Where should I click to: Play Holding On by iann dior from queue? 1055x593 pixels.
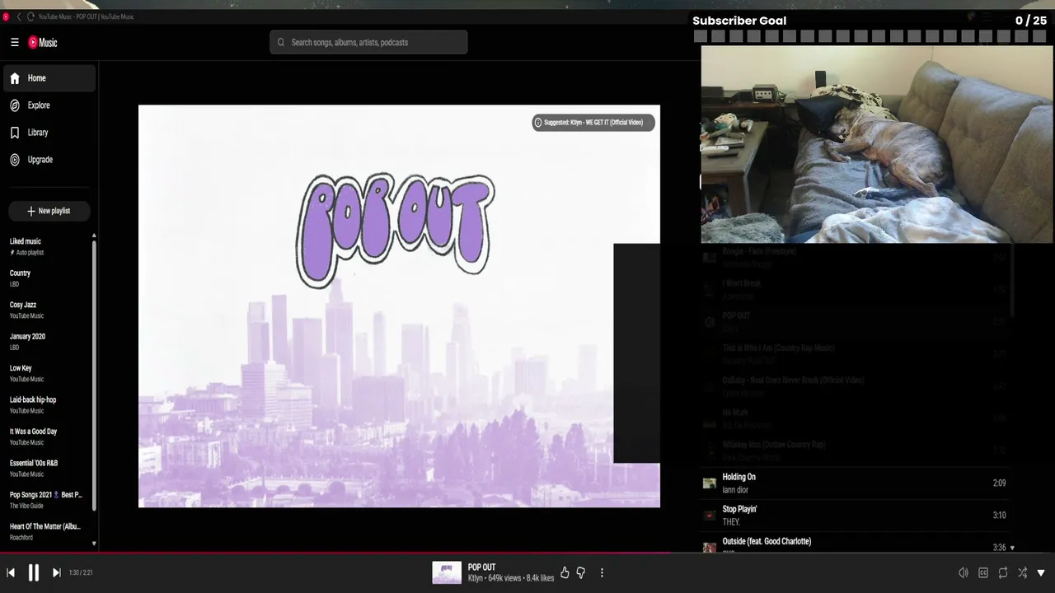click(856, 483)
